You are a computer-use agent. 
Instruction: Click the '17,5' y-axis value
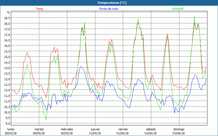click(7, 29)
